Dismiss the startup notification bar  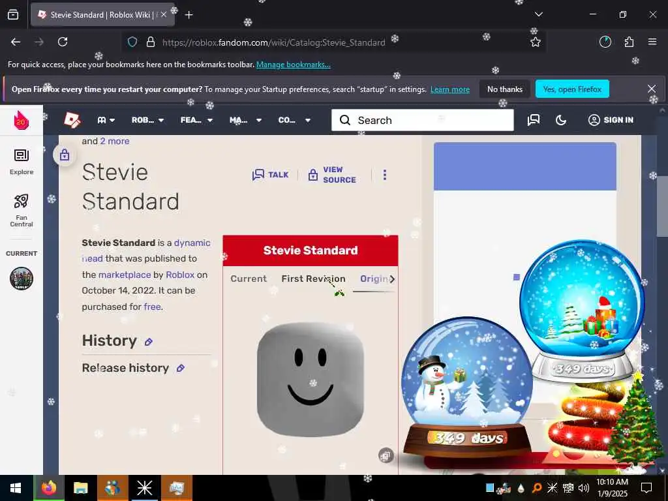point(652,89)
